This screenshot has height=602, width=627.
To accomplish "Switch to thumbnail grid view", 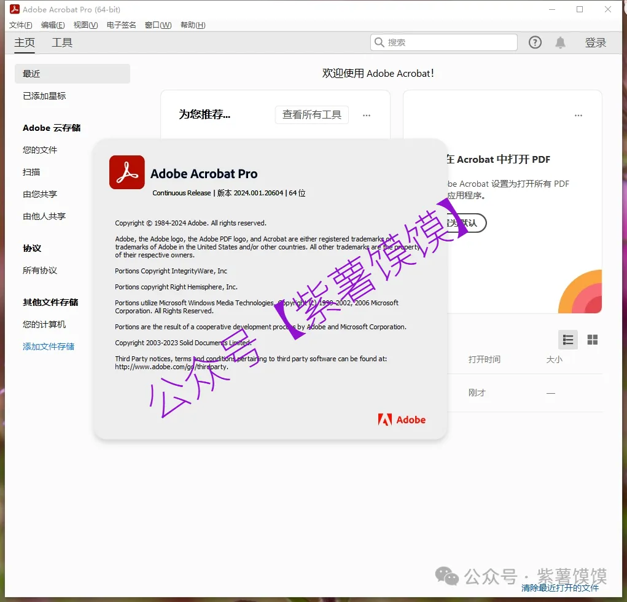I will tap(593, 340).
